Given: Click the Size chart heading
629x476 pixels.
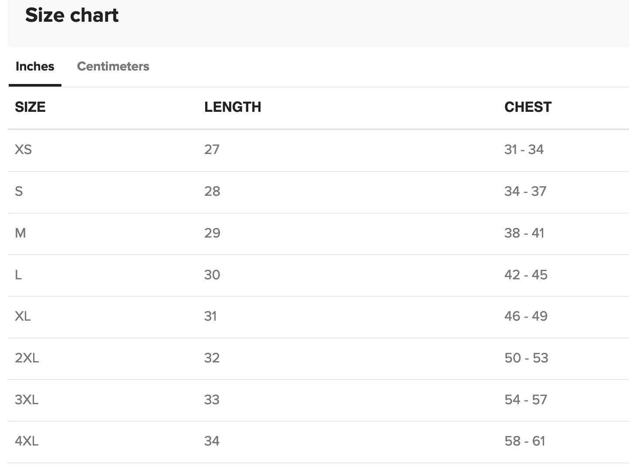Looking at the screenshot, I should [x=72, y=15].
